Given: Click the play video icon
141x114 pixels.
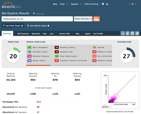Looking at the screenshot, I should point(34,14).
